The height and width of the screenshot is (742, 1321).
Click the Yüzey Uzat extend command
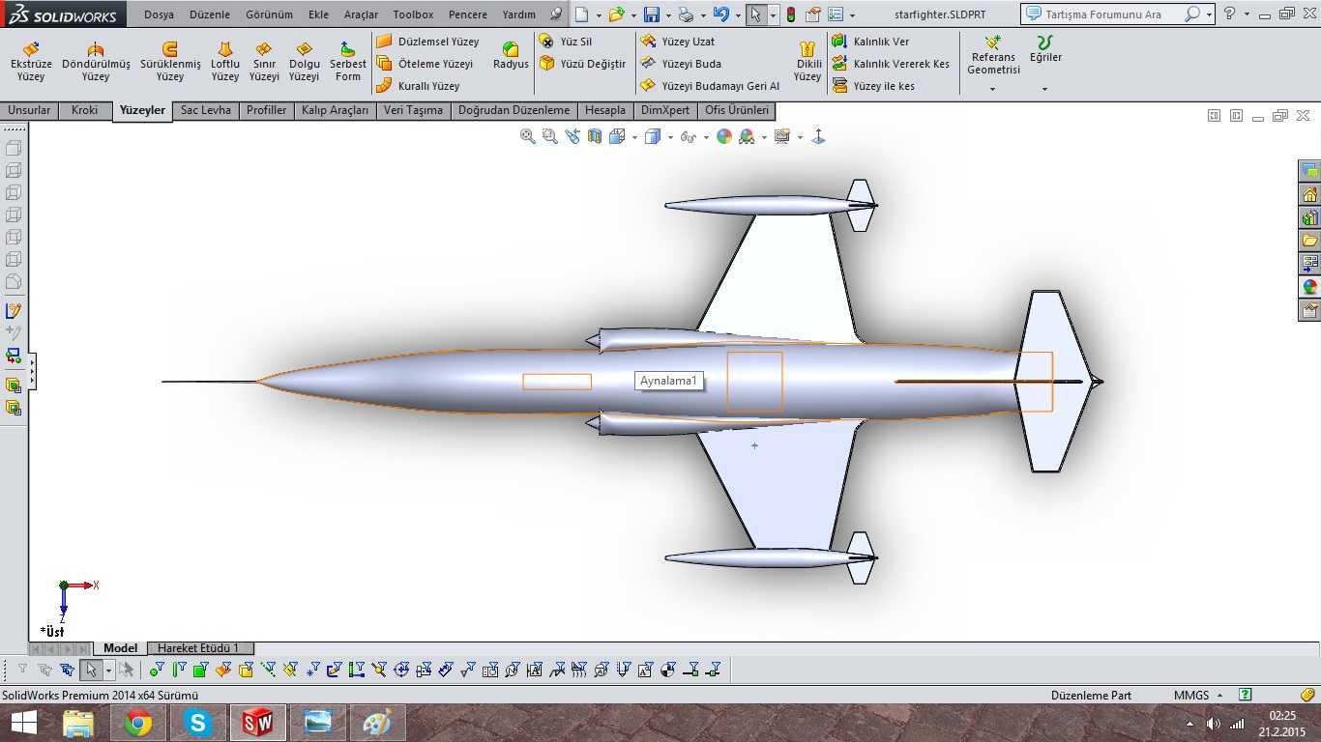click(x=677, y=42)
